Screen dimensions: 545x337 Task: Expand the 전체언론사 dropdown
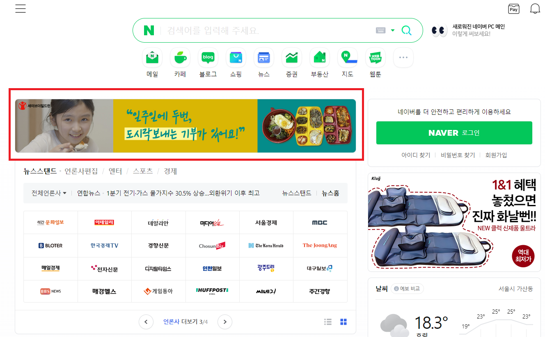tap(49, 193)
